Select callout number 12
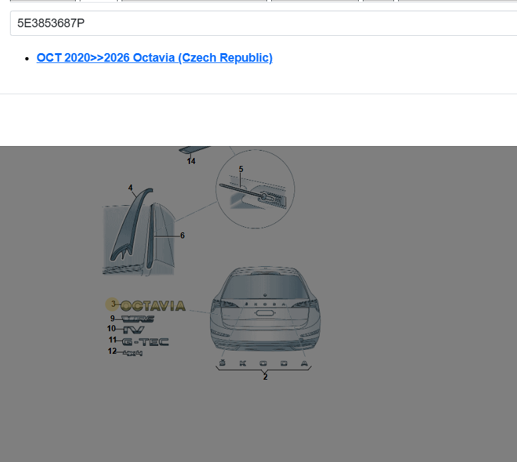The height and width of the screenshot is (462, 517). [112, 351]
